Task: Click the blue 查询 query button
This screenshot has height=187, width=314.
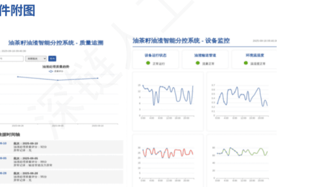Action: (x=52, y=58)
